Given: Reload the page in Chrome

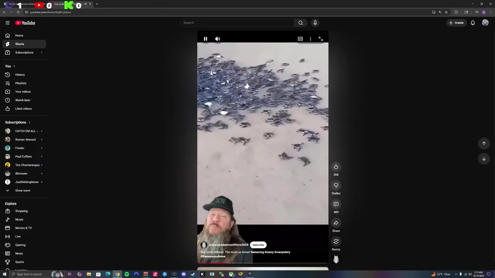Looking at the screenshot, I should [x=18, y=12].
